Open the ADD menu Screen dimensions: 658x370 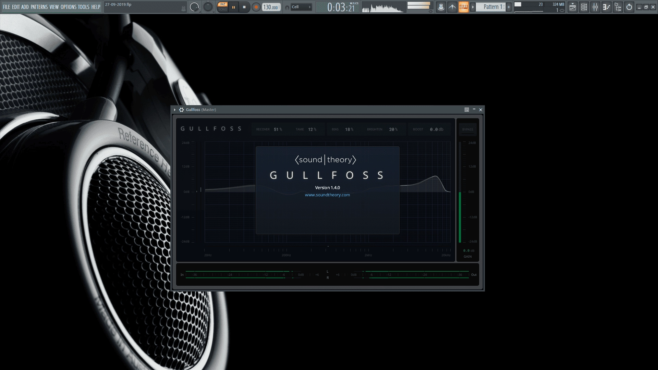click(x=25, y=7)
